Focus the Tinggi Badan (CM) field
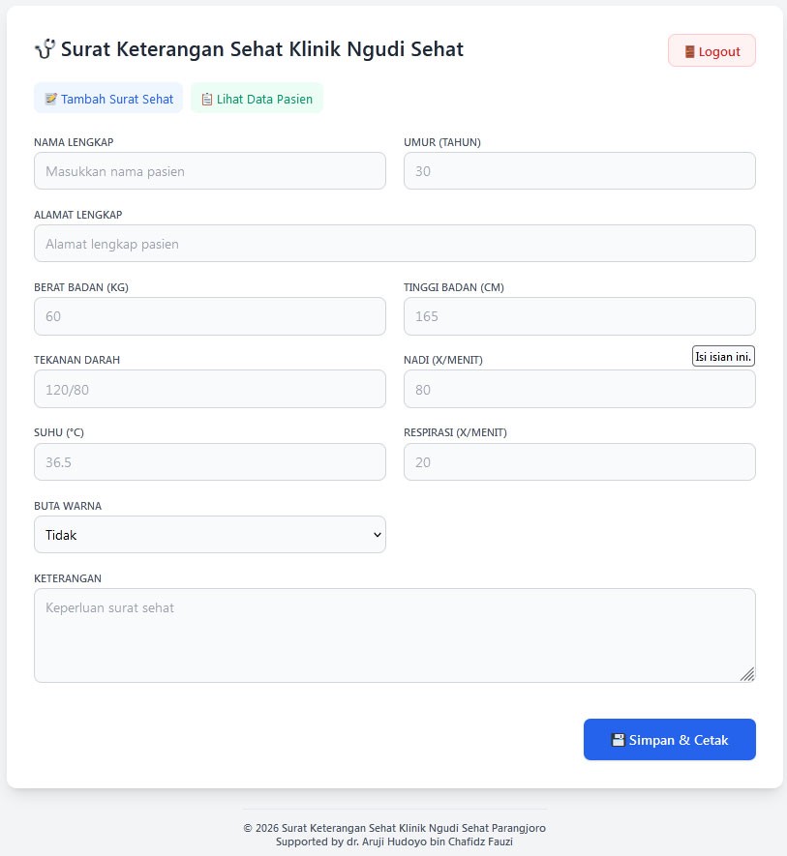The width and height of the screenshot is (787, 856). coord(579,316)
